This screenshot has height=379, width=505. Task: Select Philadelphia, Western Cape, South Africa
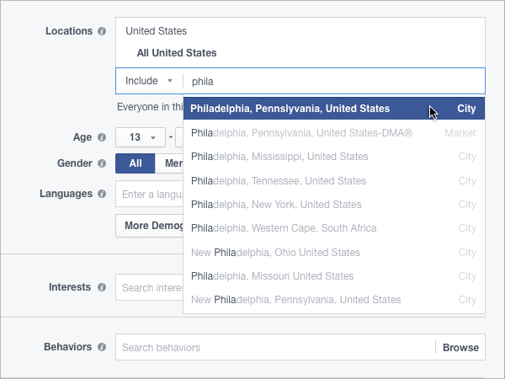(x=334, y=228)
